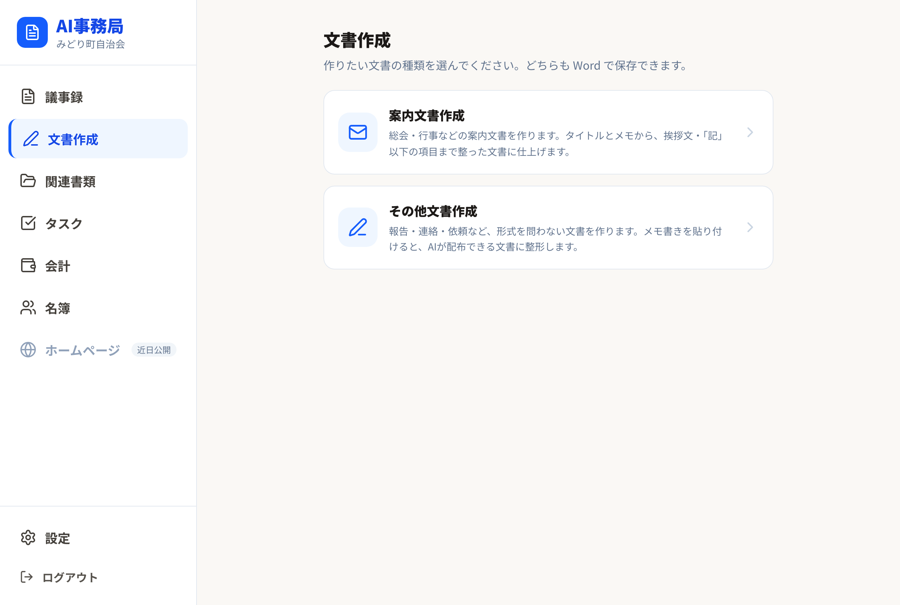Click the folder icon beside 関連書類
The width and height of the screenshot is (900, 605).
point(28,180)
